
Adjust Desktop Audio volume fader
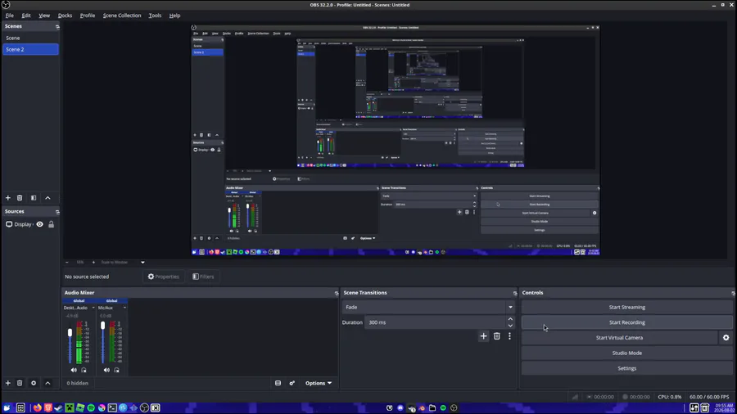coord(70,333)
